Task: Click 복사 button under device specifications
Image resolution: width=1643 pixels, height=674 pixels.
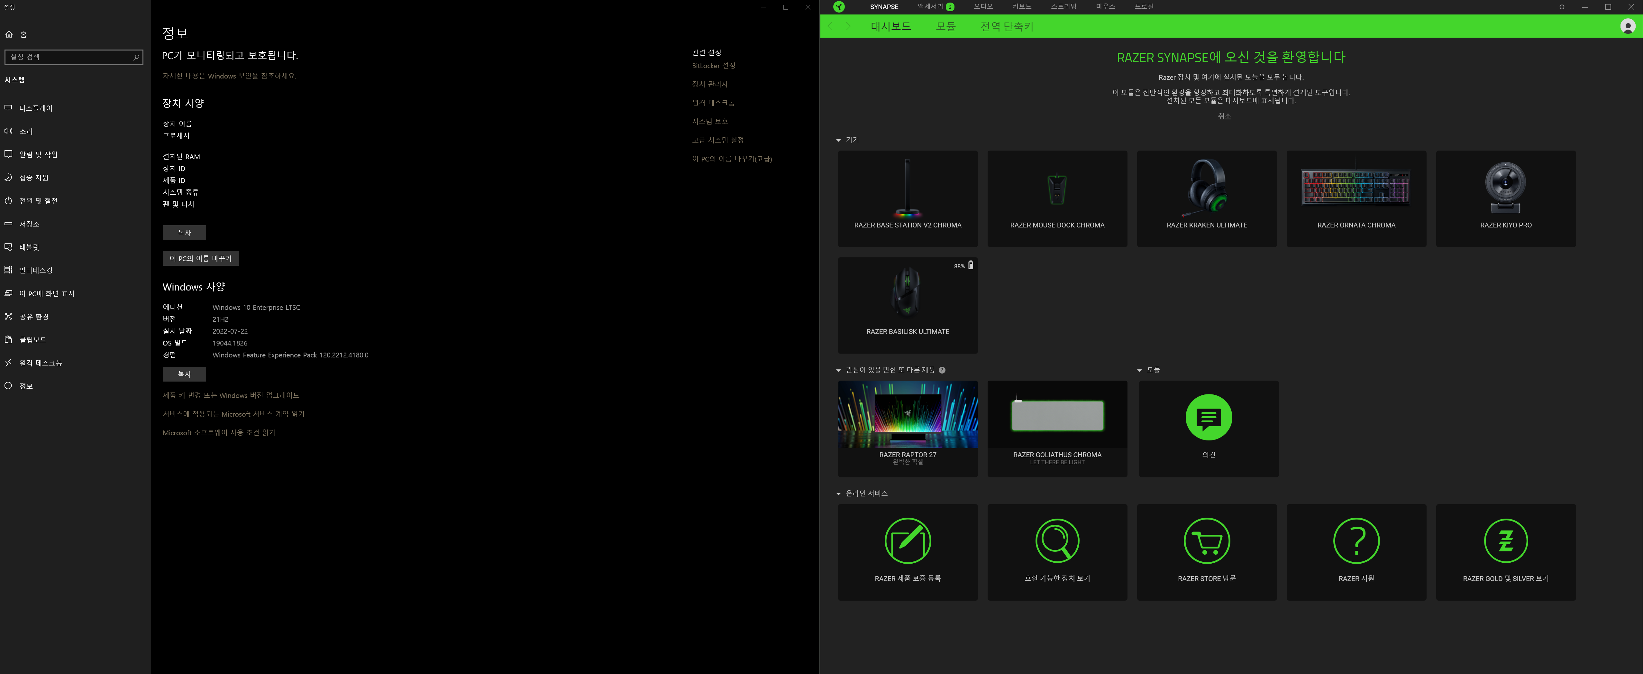Action: 184,232
